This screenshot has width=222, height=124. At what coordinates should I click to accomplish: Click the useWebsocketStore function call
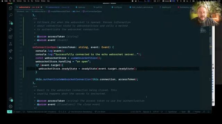(x=84, y=58)
